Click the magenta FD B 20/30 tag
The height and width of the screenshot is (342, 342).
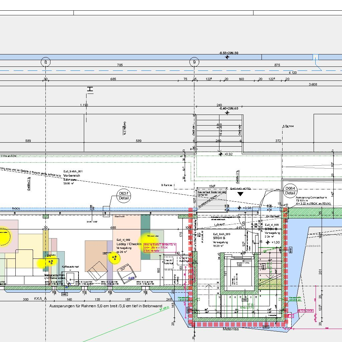click(x=306, y=311)
